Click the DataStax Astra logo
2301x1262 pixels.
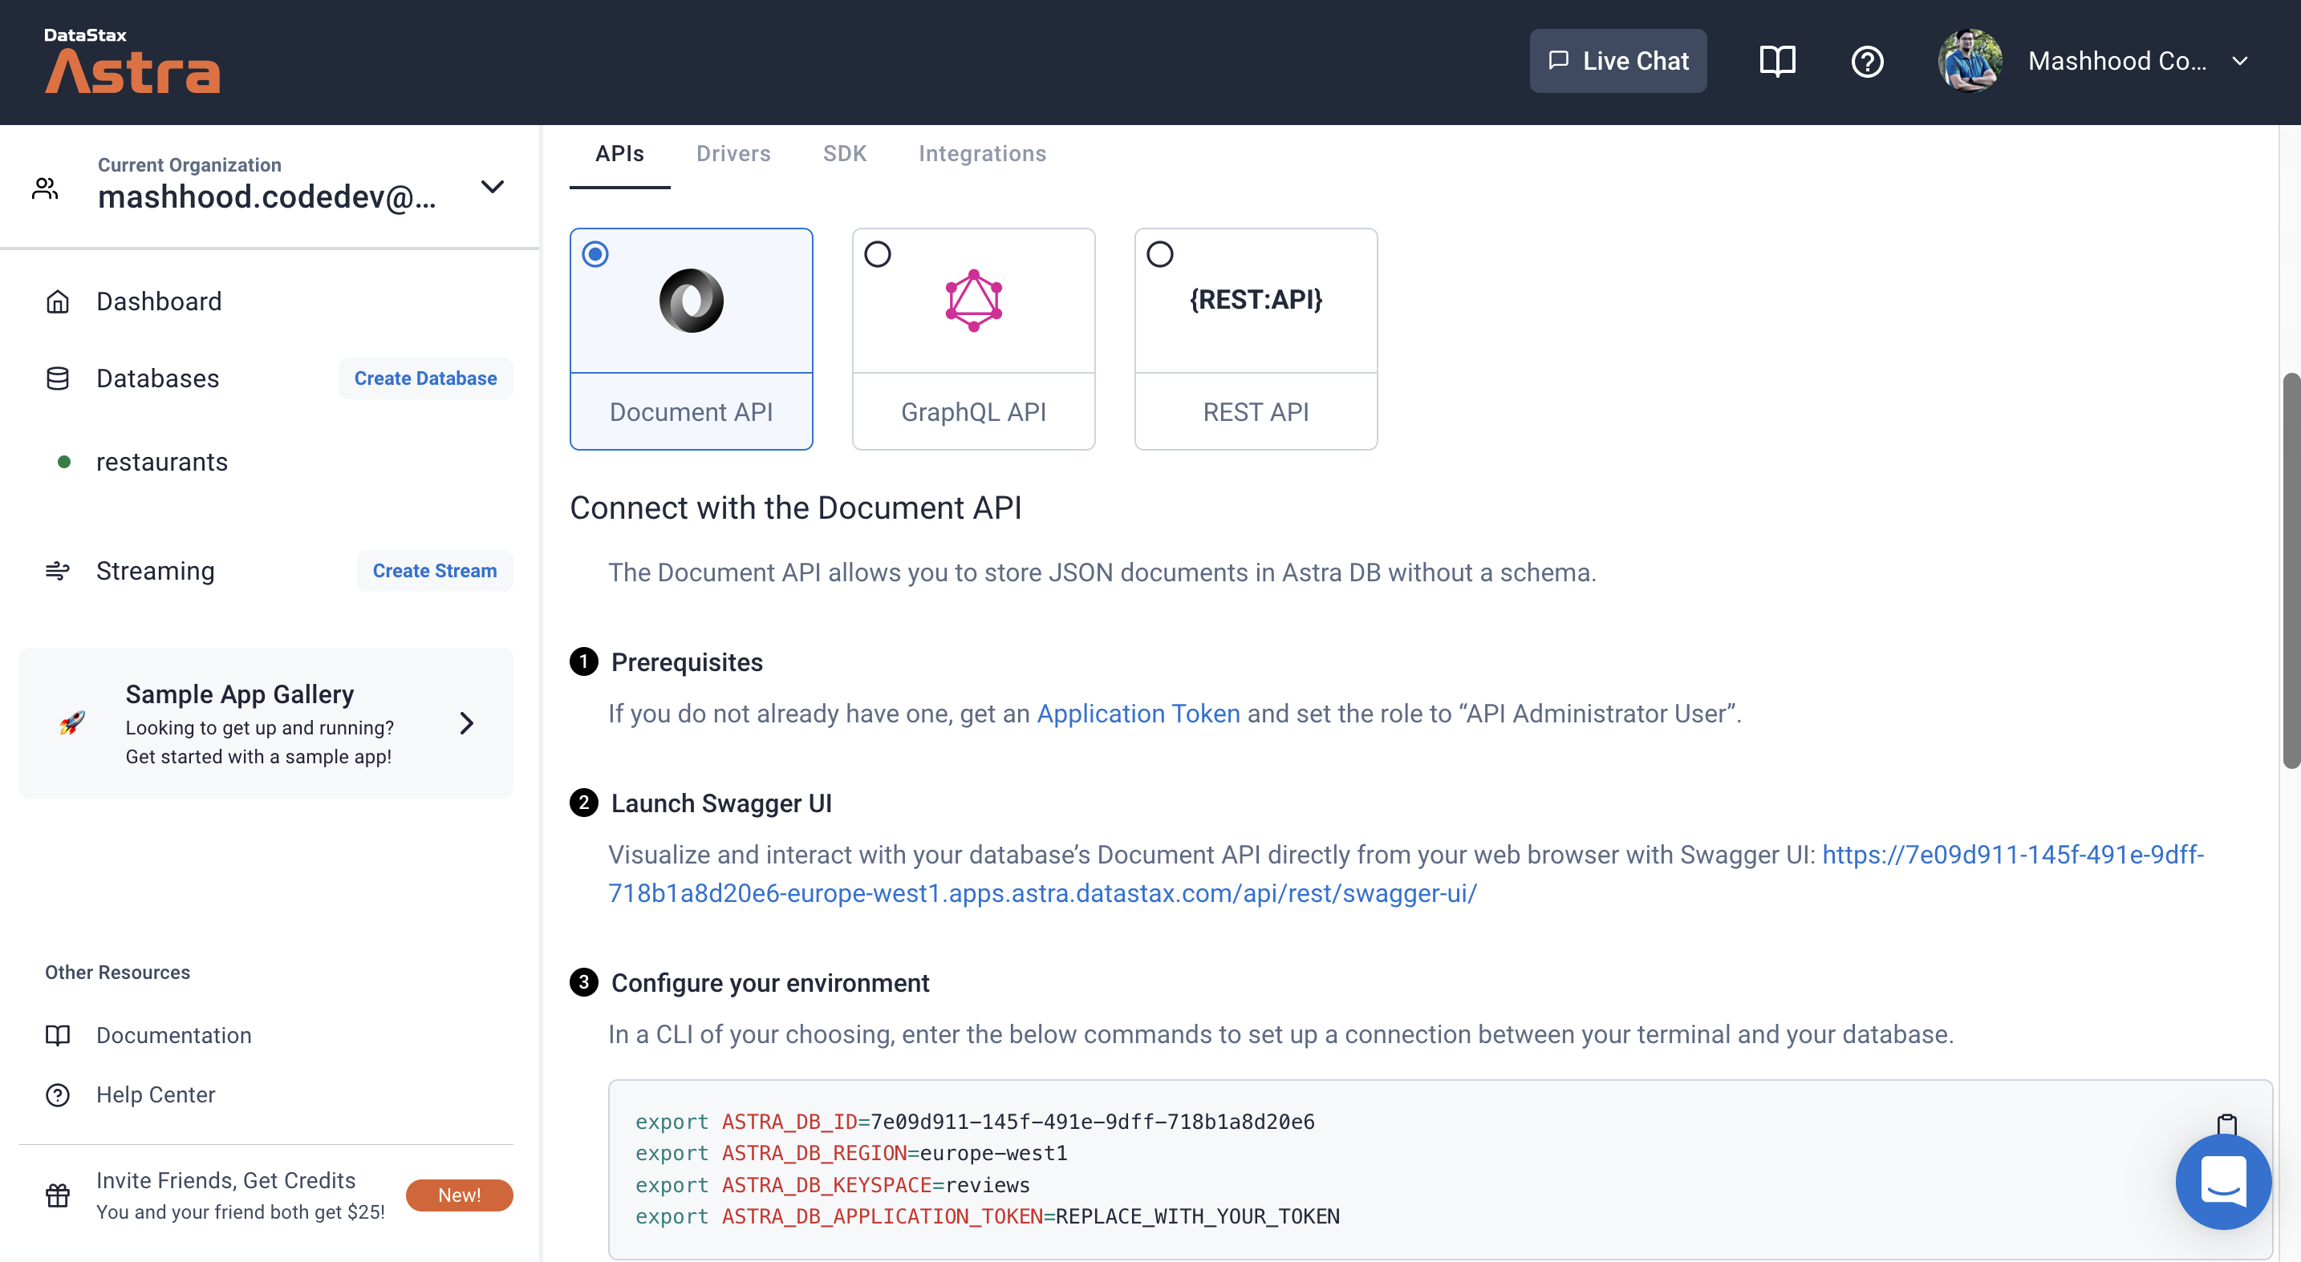pos(132,60)
